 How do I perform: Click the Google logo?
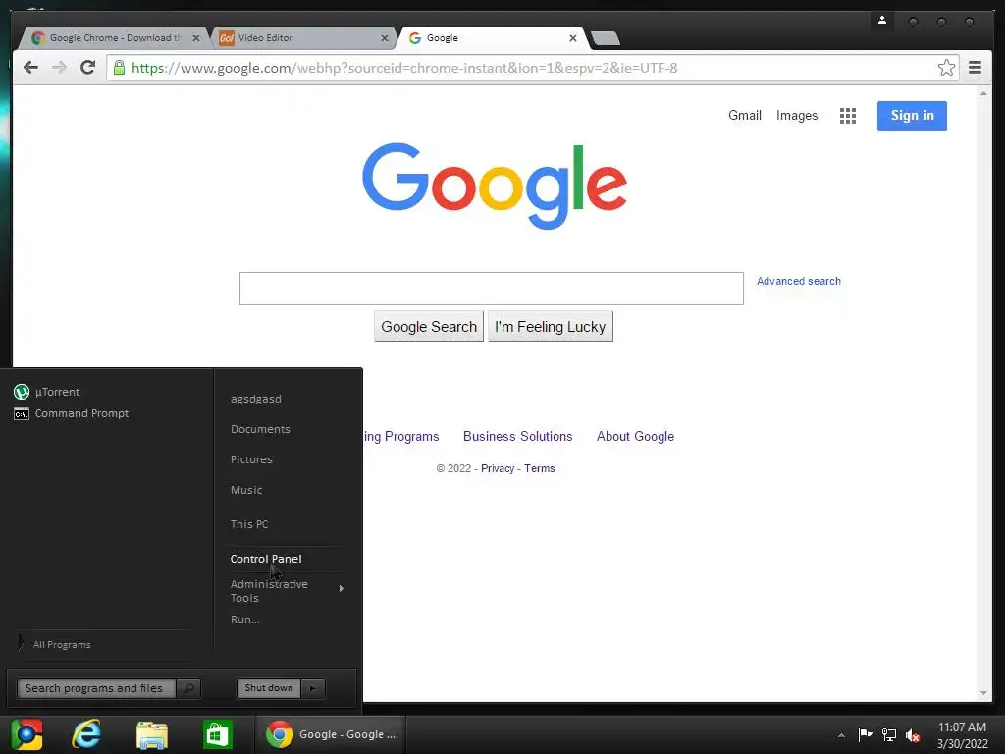(x=495, y=186)
